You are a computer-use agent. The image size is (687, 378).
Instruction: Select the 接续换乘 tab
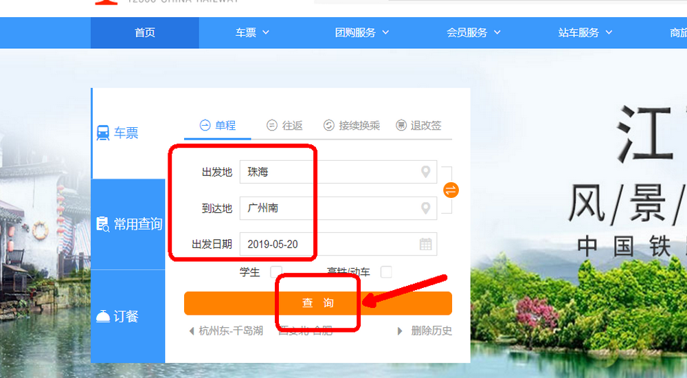(352, 125)
